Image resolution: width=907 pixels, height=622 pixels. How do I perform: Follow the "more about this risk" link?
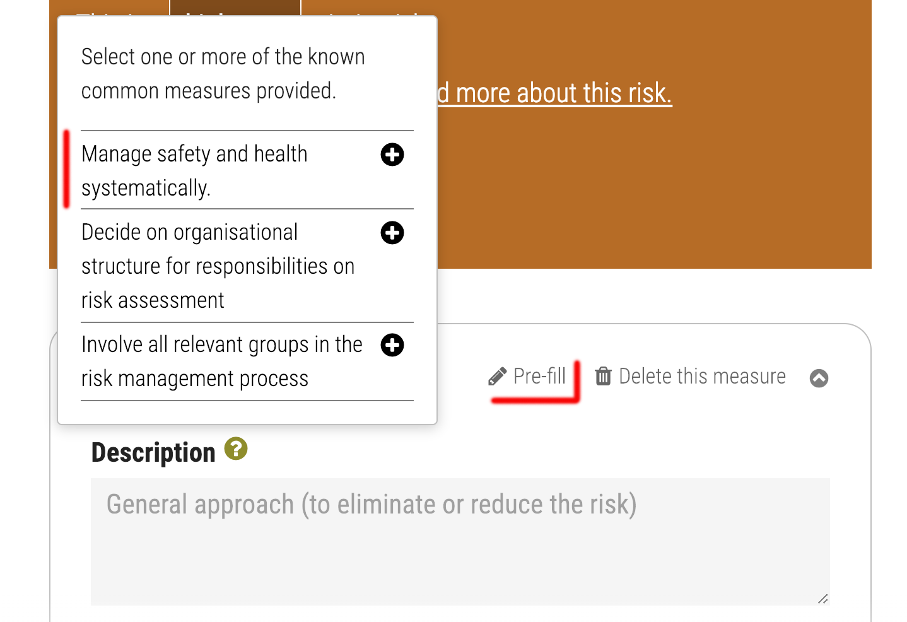(563, 93)
